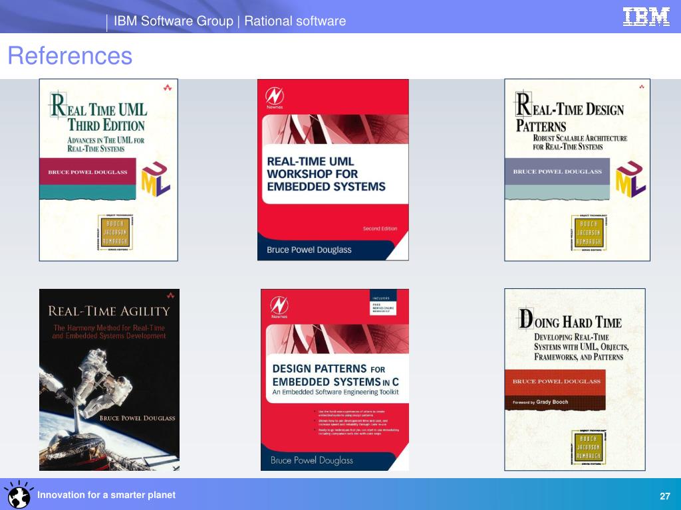Select the Real-Time Agility book cover

[x=110, y=380]
